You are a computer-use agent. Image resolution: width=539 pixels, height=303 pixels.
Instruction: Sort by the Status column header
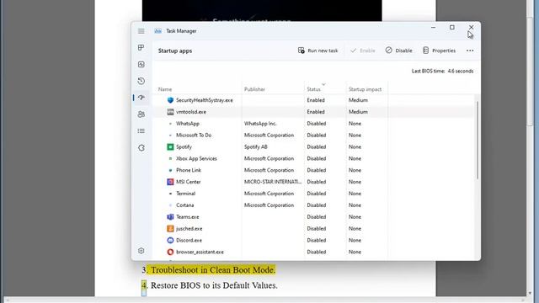[x=313, y=89]
